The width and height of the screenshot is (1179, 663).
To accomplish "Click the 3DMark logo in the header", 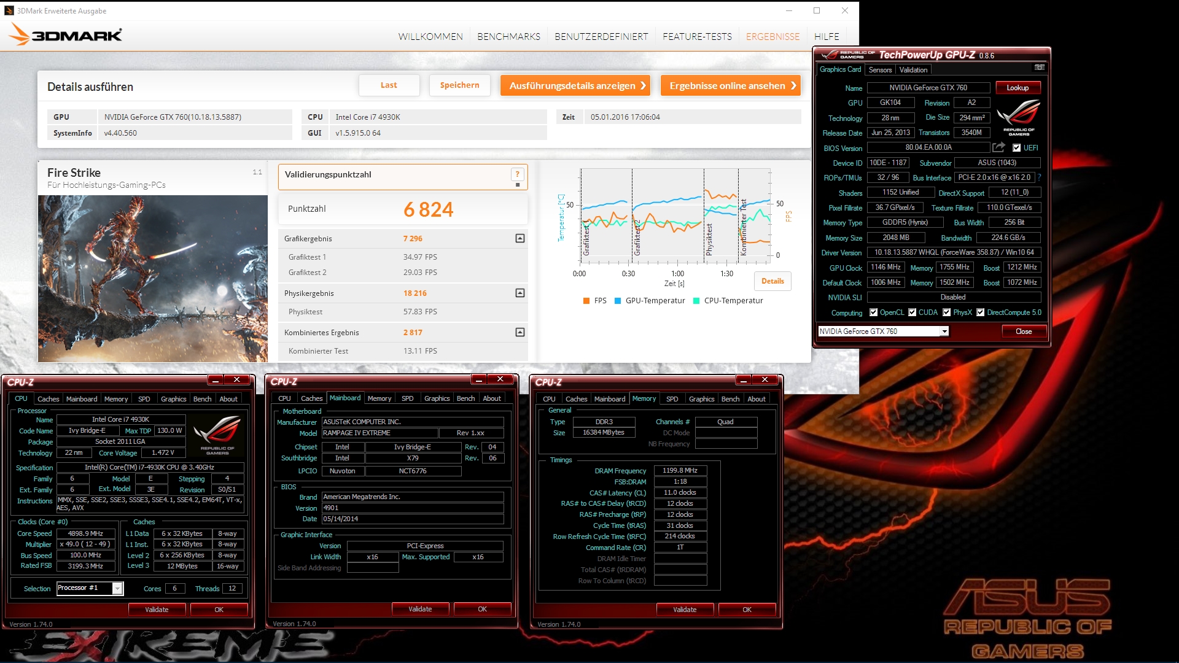I will 66,35.
